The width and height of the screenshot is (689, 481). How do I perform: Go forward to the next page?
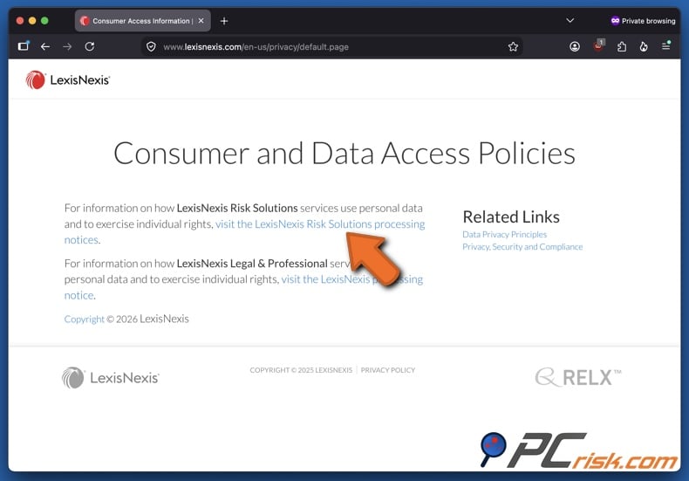click(67, 46)
